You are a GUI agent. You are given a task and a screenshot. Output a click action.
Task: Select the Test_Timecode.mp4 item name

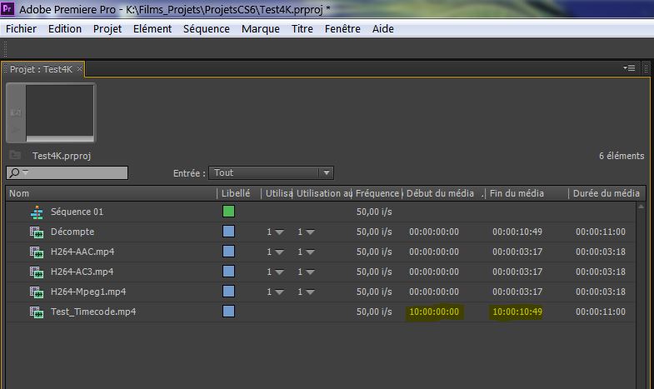click(93, 312)
